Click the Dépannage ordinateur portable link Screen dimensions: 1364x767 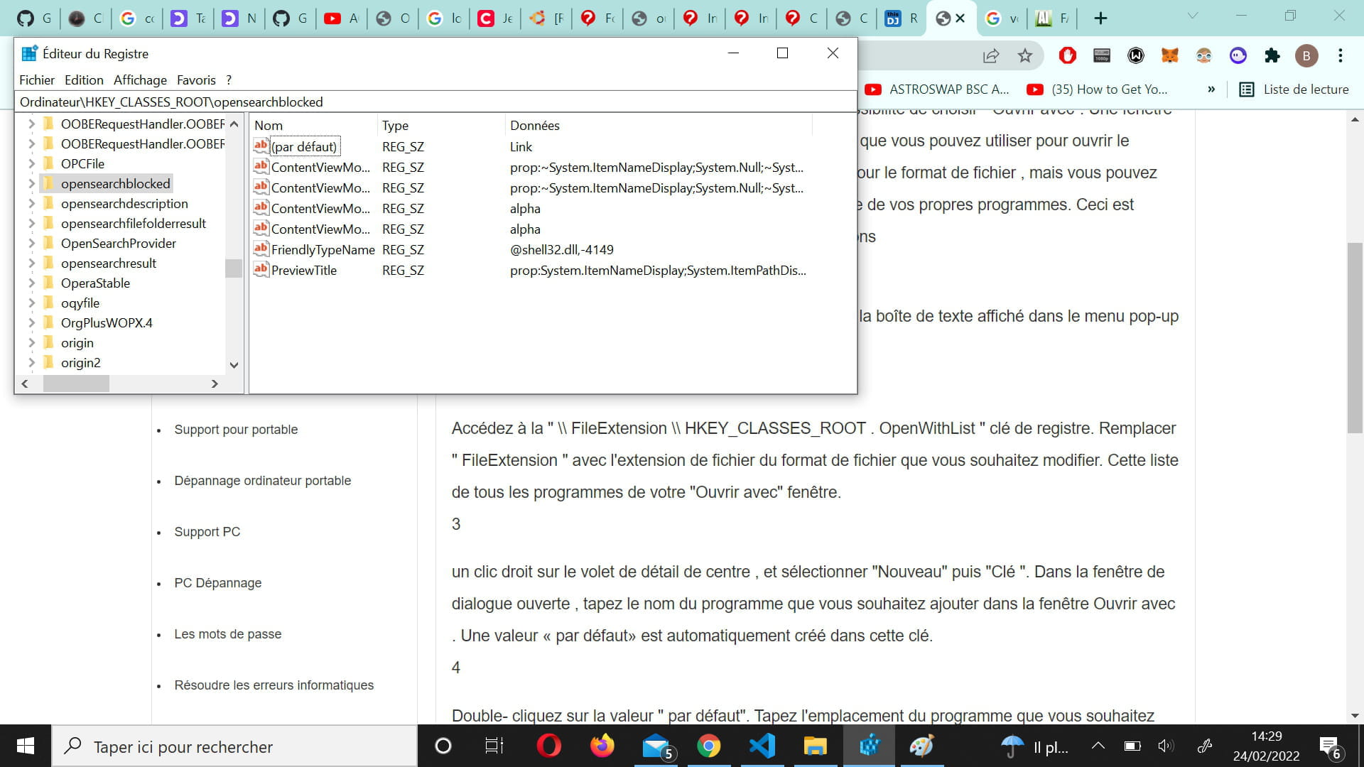coord(262,481)
